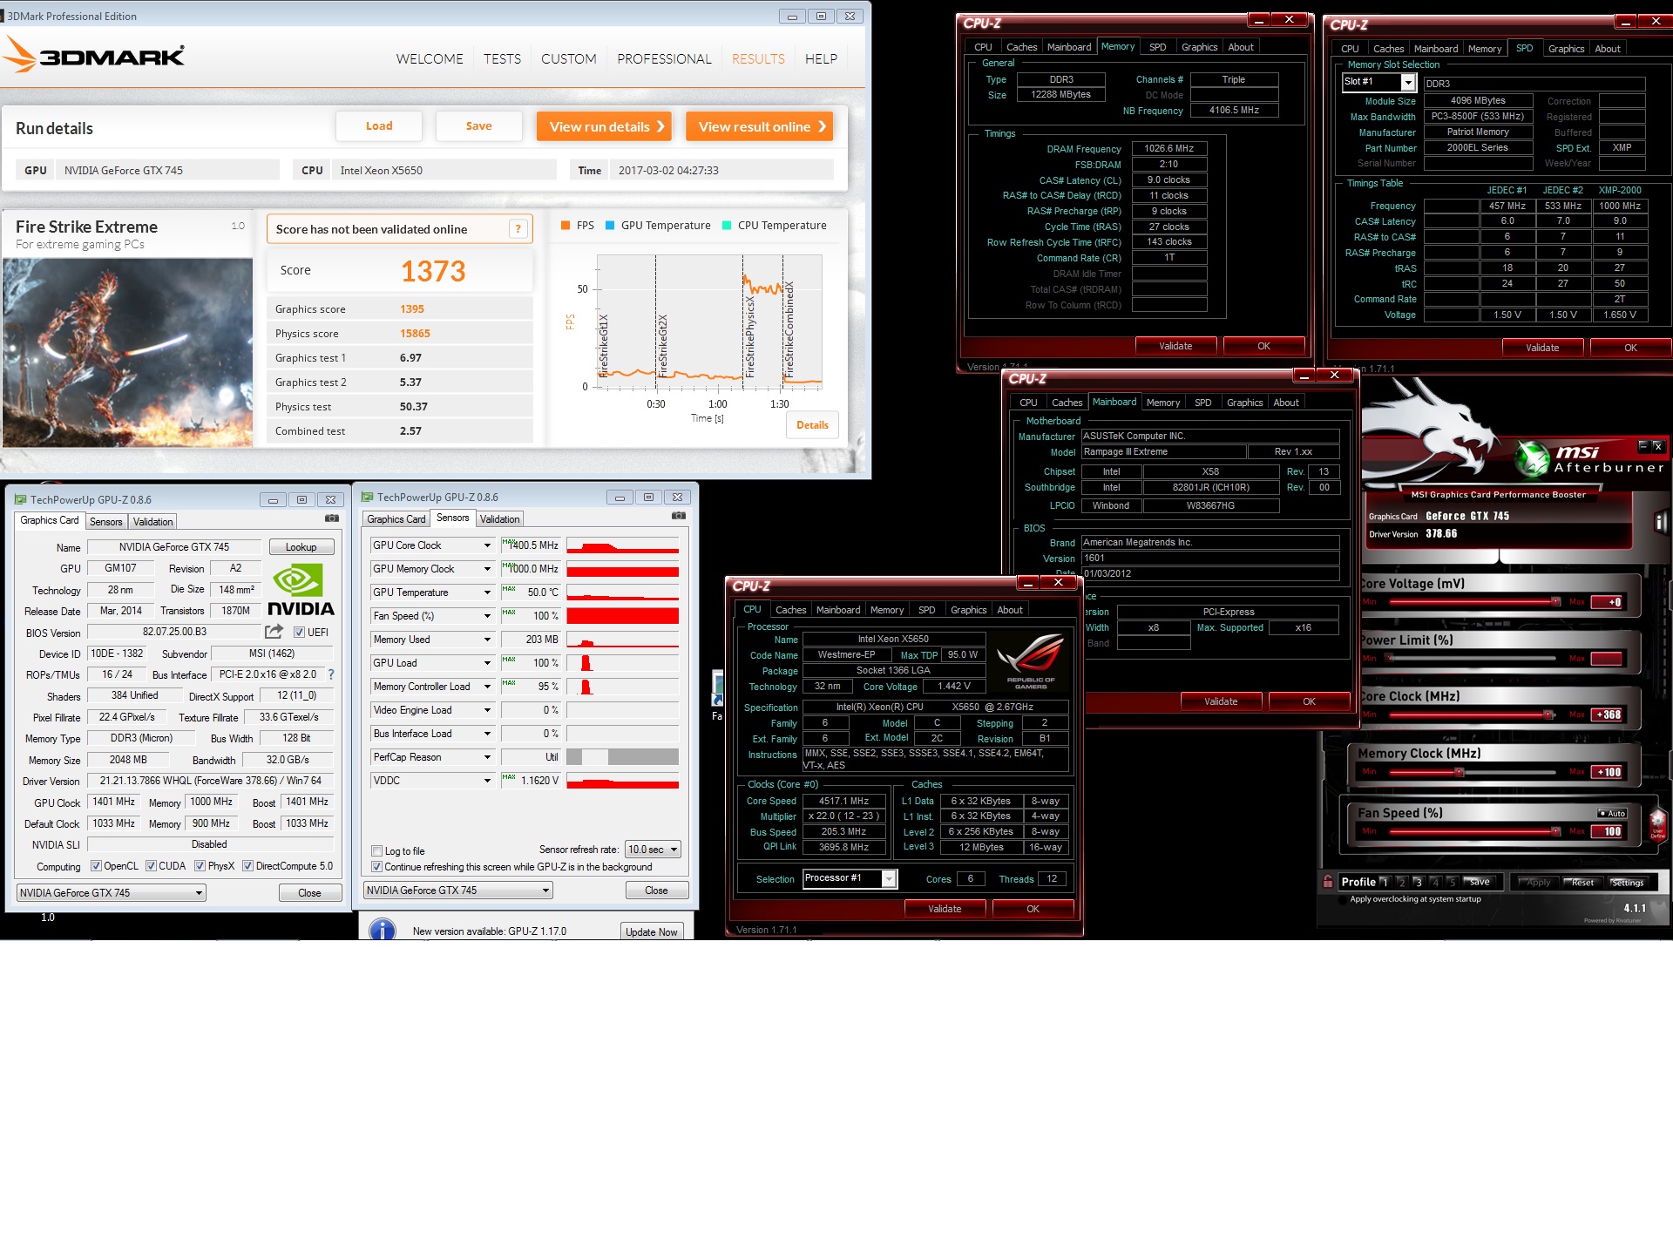
Task: Switch to Graphics tab in CPU-Z Memory window
Action: (x=1199, y=47)
